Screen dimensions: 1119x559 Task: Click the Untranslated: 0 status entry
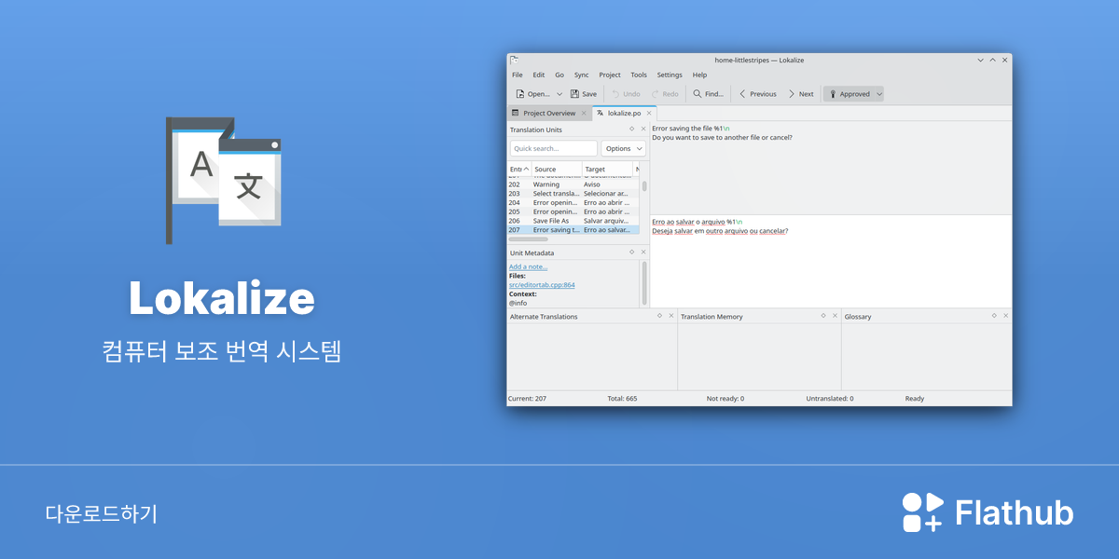pyautogui.click(x=830, y=398)
